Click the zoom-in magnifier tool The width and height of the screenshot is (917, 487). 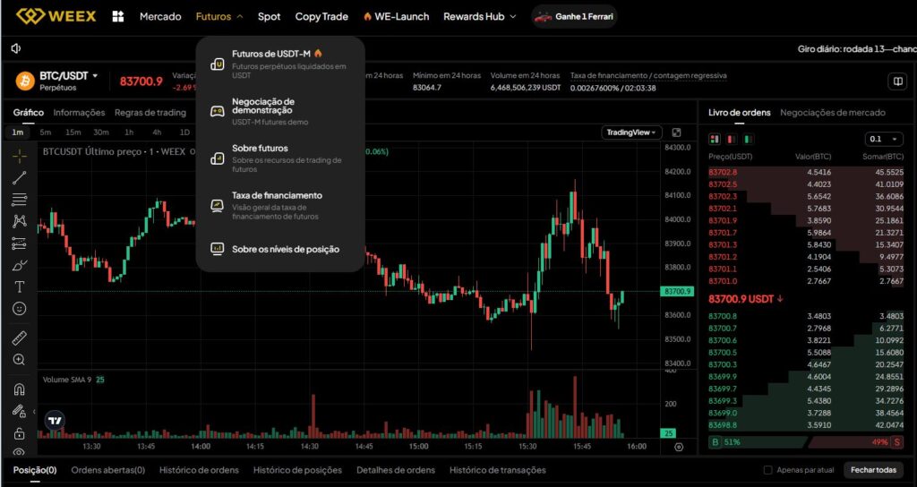[19, 360]
